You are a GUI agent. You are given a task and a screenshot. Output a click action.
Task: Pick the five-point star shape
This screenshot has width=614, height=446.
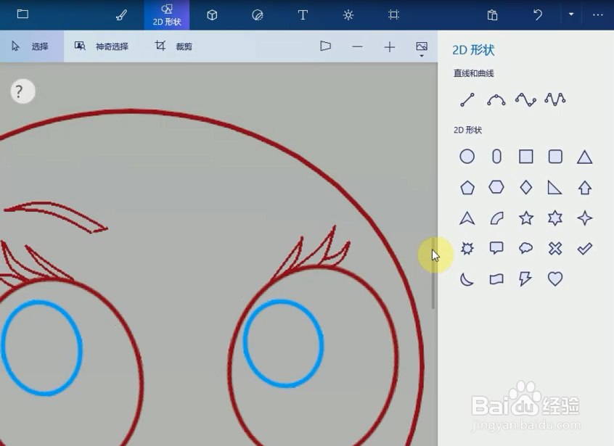[526, 218]
